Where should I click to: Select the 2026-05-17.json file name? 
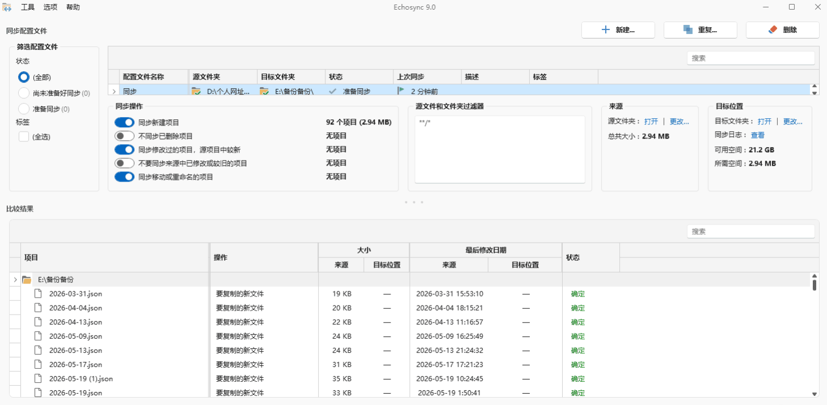(75, 364)
